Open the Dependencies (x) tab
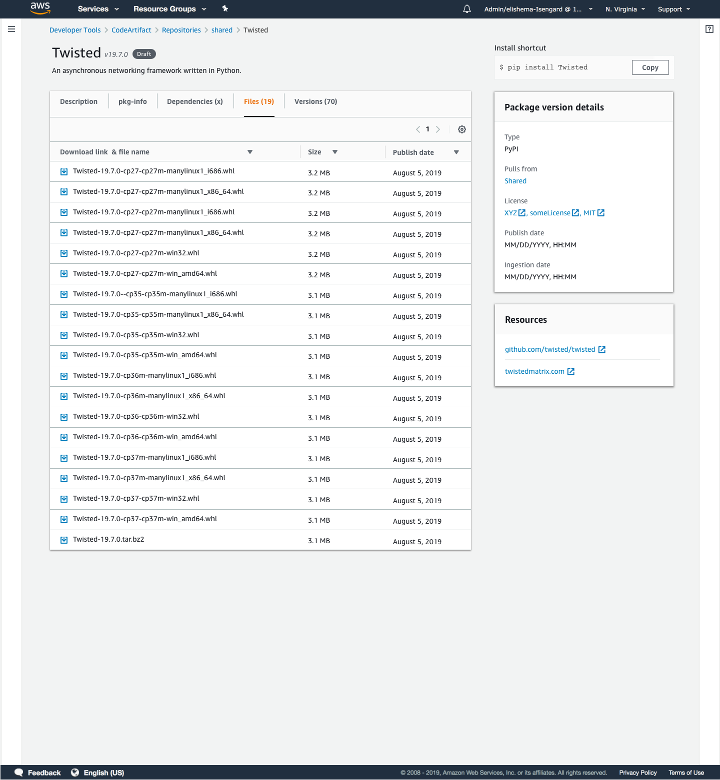This screenshot has width=720, height=780. (195, 101)
